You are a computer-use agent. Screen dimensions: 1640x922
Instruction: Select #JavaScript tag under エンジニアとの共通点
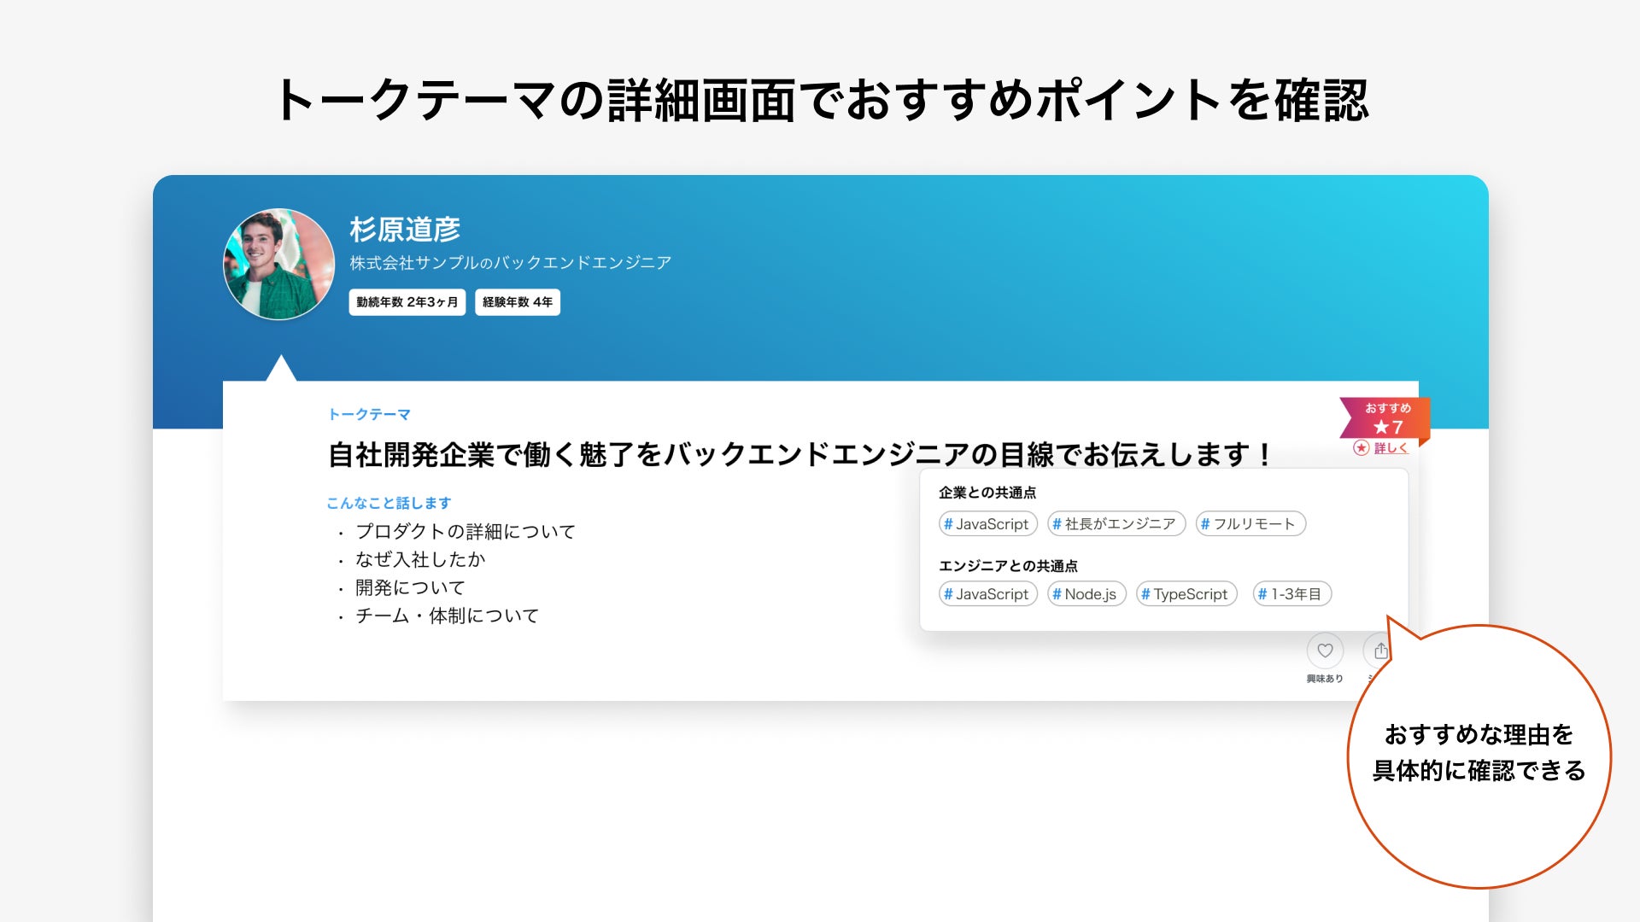click(987, 594)
